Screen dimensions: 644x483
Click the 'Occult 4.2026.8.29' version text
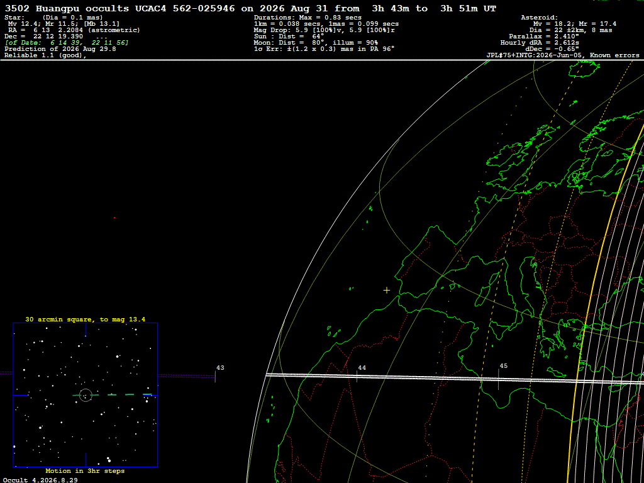[40, 480]
